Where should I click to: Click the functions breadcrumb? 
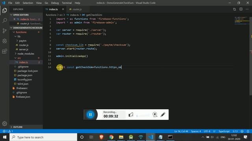(51, 15)
